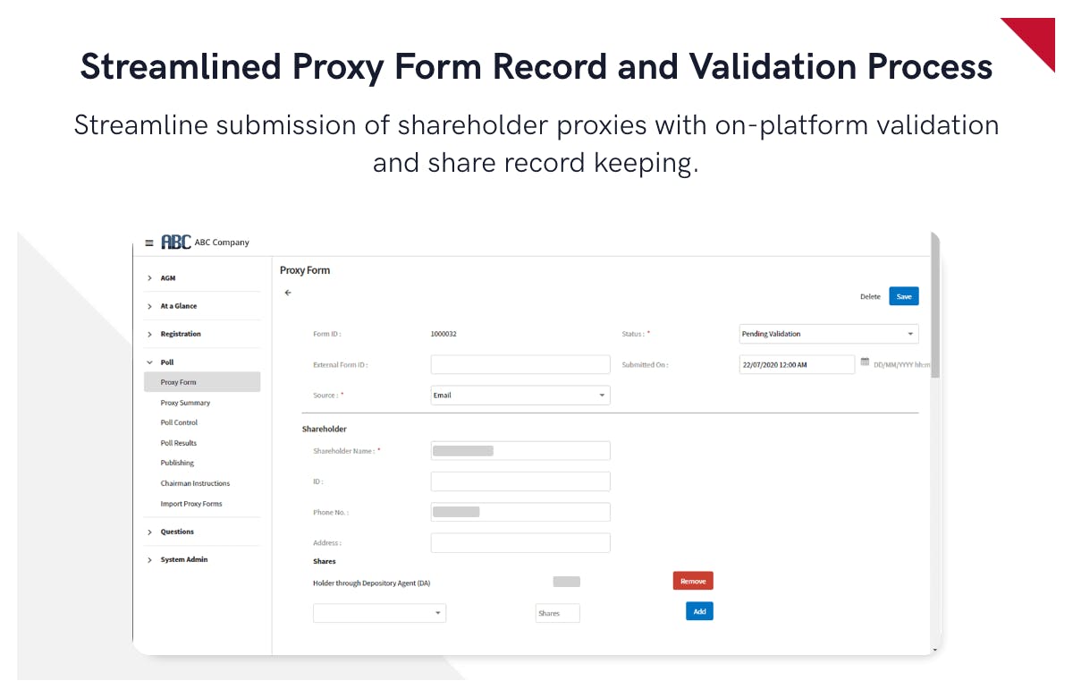Click the blue Save button
This screenshot has height=698, width=1073.
[903, 297]
